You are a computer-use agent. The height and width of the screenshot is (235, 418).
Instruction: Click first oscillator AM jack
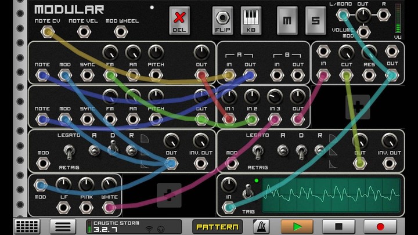tap(133, 75)
